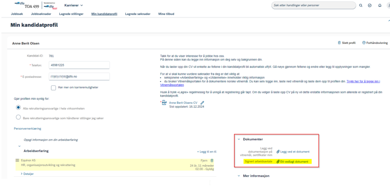
Task: Switch to Lagrede stillinger tab
Action: coord(71,14)
